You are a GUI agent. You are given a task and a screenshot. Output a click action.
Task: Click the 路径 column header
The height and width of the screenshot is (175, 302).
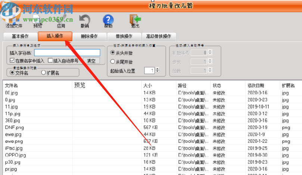(193, 85)
